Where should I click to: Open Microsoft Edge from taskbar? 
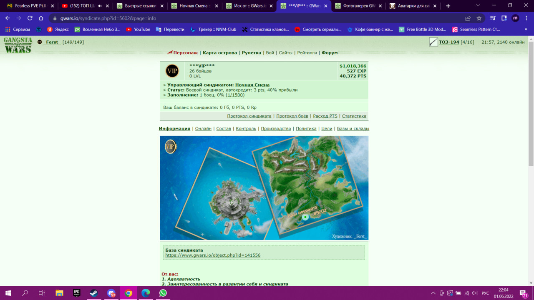[146, 293]
